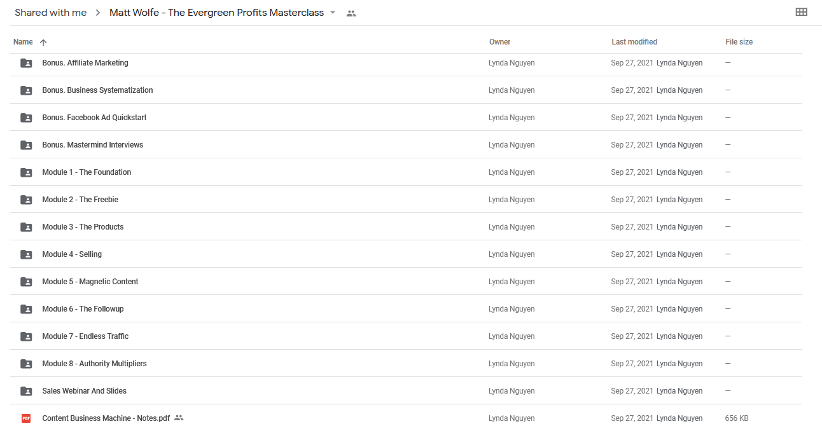This screenshot has height=426, width=822.
Task: Select Bonus. Facebook Ad Quickstart folder name
Action: coord(94,118)
